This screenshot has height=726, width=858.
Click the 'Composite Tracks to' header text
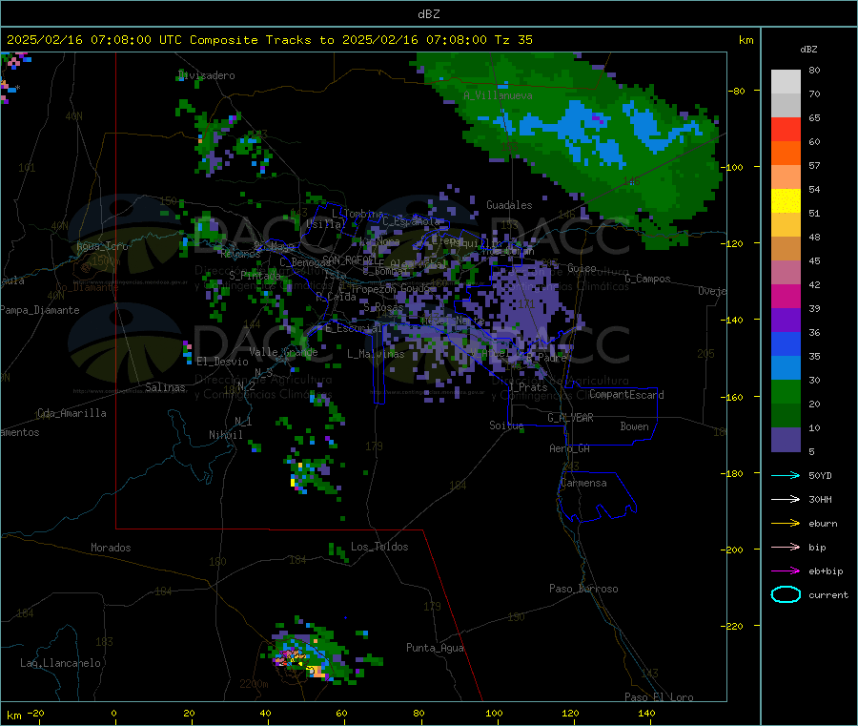coord(261,40)
